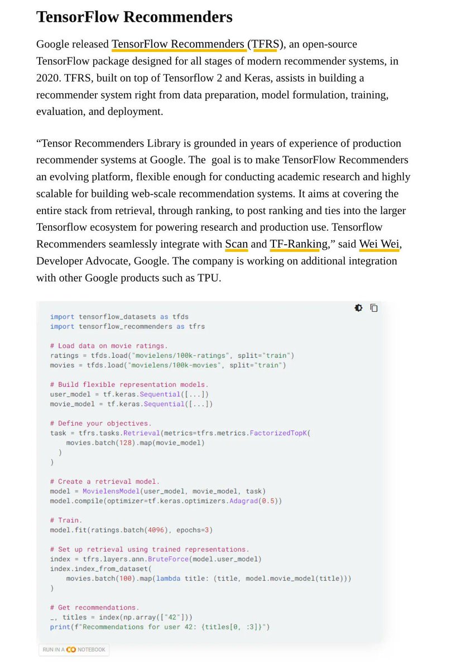Copy code sample using copy icon
Viewport: 456px width, 669px height.
tap(374, 308)
